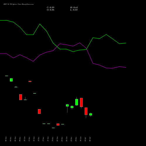Click the red candlestick for 22 Jun
The image size is (146, 146).
tap(58, 124)
